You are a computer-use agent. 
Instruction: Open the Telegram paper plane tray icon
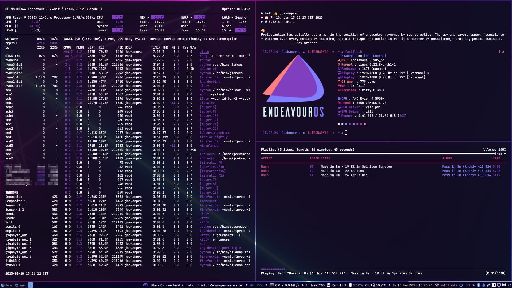click(x=509, y=285)
